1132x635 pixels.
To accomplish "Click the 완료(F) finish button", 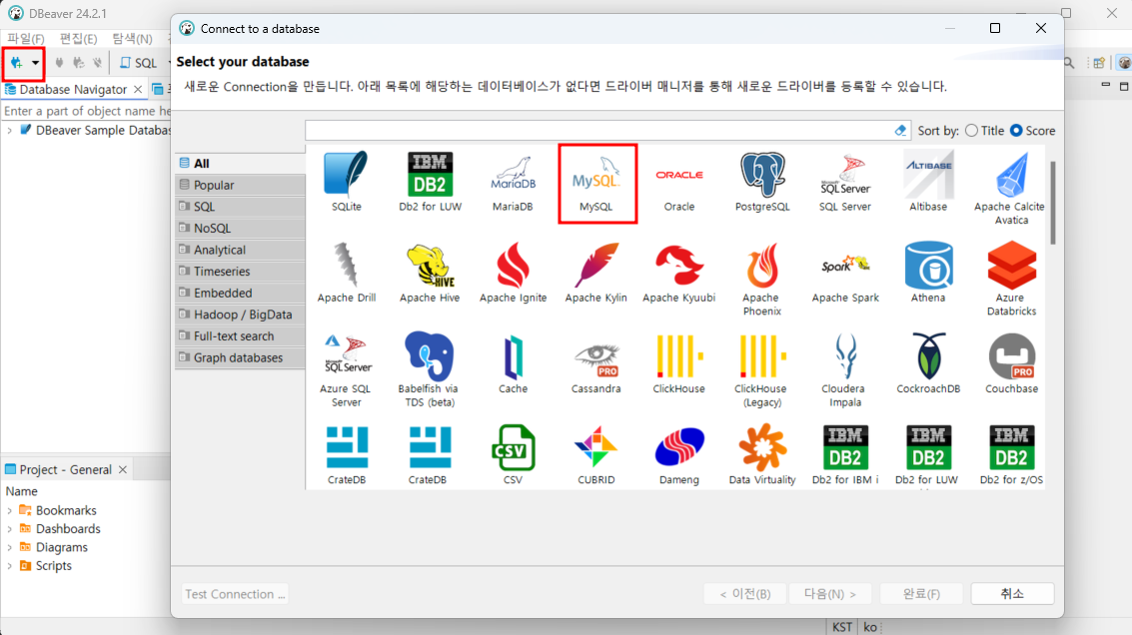I will click(921, 594).
